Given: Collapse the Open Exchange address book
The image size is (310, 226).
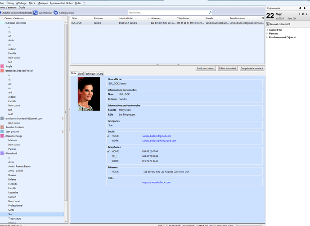Looking at the screenshot, I should click(4, 136).
